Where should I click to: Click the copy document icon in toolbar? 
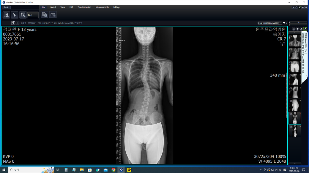tap(45, 14)
